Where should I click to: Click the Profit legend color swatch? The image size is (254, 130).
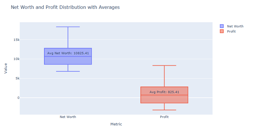point(222,31)
